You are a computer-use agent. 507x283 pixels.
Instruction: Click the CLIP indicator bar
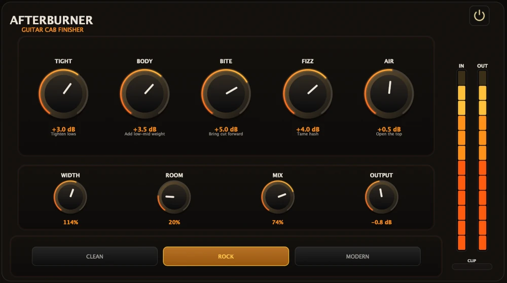472,267
